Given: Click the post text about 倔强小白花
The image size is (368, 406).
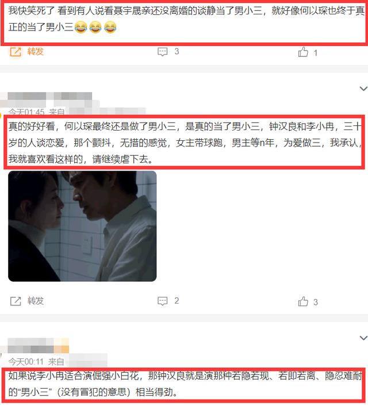Looking at the screenshot, I should coord(185,384).
